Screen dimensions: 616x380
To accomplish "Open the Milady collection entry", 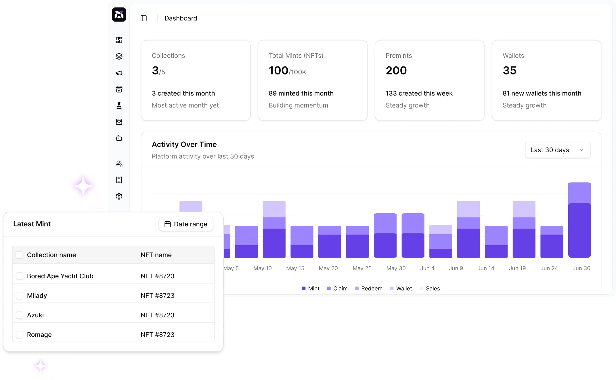I will click(x=37, y=295).
